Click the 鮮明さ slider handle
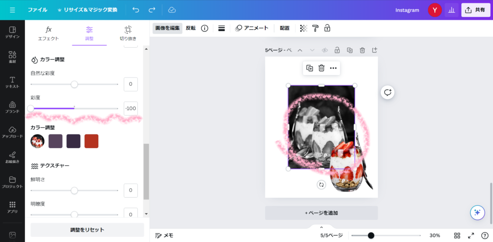The image size is (493, 242). pyautogui.click(x=74, y=190)
